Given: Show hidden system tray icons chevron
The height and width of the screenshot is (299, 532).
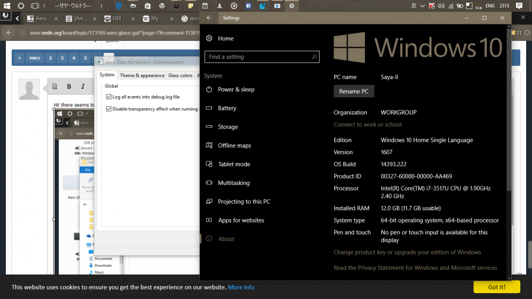Looking at the screenshot, I should (422, 6).
